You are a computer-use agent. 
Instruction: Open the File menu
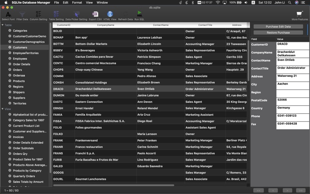click(57, 3)
